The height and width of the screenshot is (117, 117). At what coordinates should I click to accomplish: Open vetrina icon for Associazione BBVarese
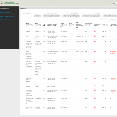95,99
